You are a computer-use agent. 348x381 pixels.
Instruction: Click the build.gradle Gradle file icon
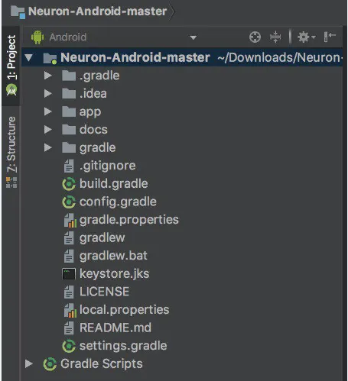[69, 184]
